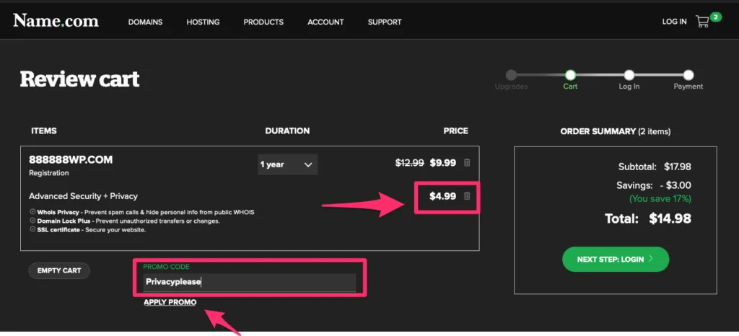Screen dimensions: 739x336
Task: Click the SSL certificate checkmark icon
Action: (32, 229)
